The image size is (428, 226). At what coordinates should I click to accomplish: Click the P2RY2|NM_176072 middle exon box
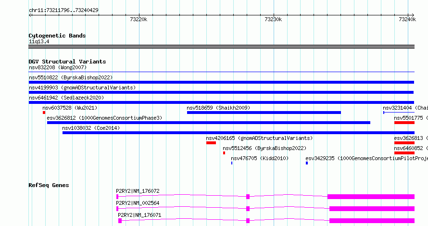point(248,197)
